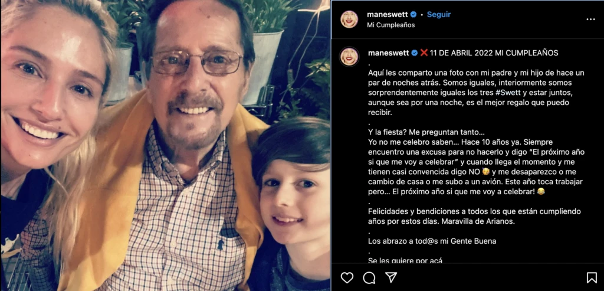This screenshot has width=604, height=291.
Task: Click the verified badge next to header username
Action: coord(413,15)
